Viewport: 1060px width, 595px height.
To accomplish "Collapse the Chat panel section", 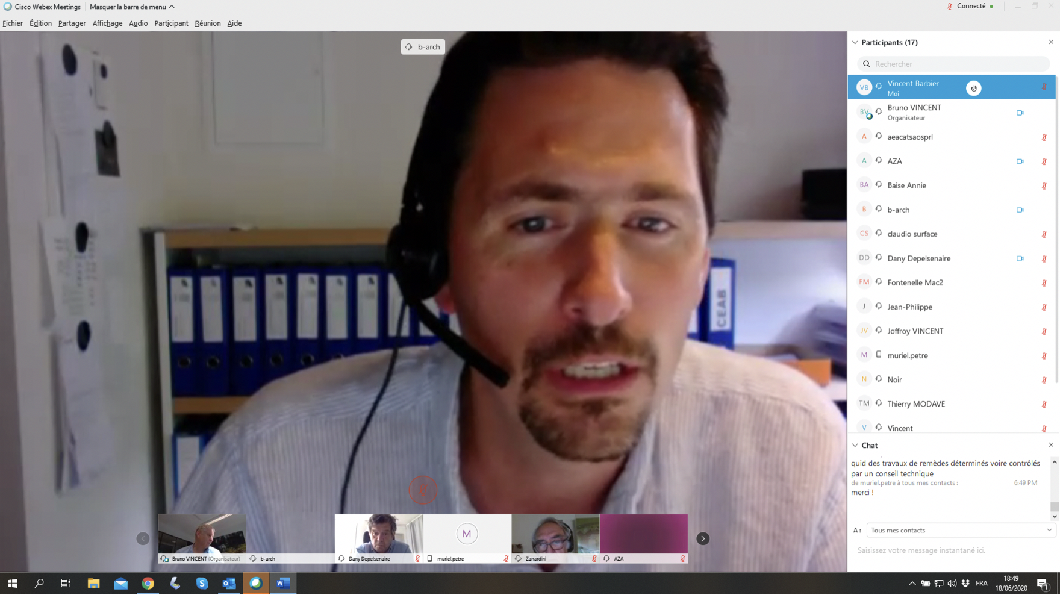I will pos(855,446).
